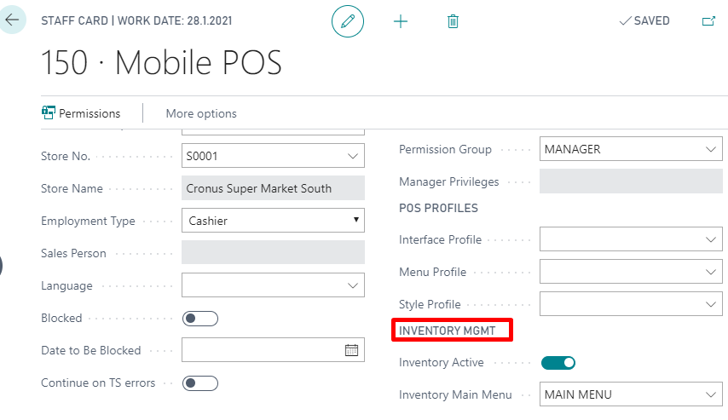
Task: Open card in new window icon
Action: coord(708,21)
